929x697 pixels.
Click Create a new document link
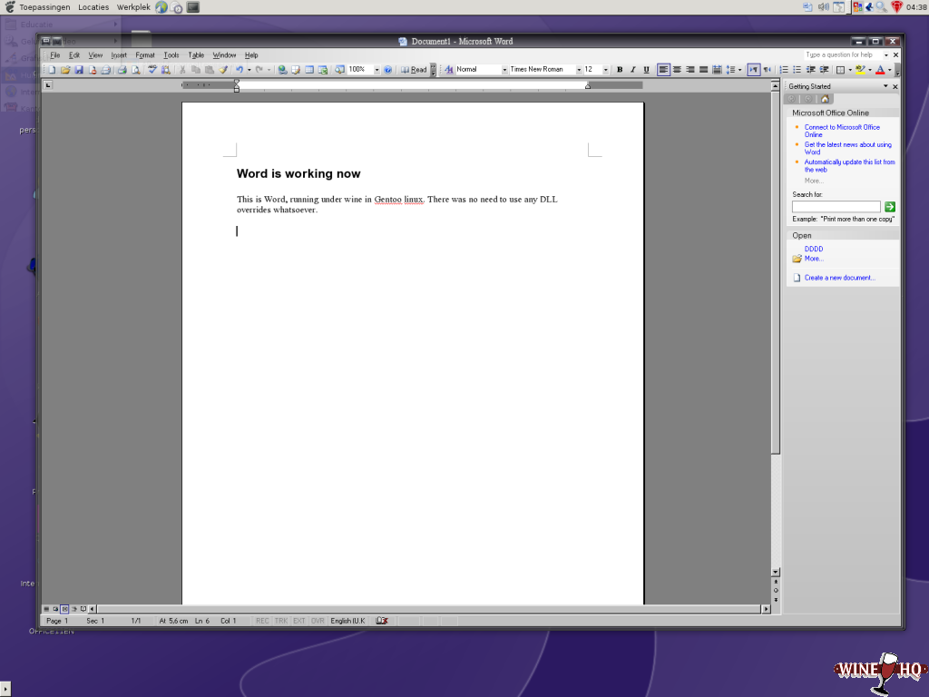click(839, 278)
